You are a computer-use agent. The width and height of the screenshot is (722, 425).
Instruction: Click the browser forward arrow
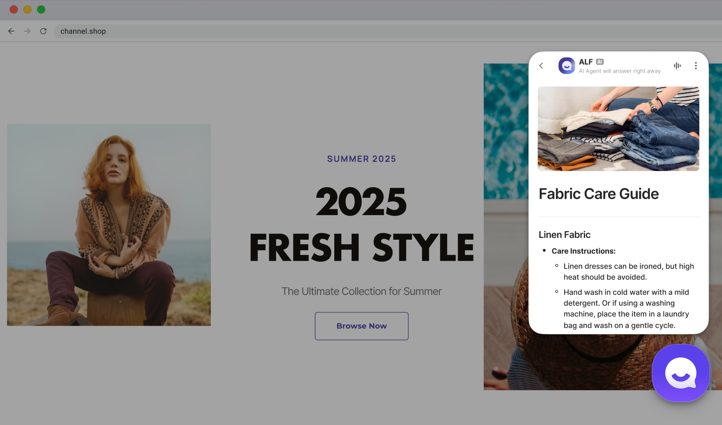pos(27,31)
